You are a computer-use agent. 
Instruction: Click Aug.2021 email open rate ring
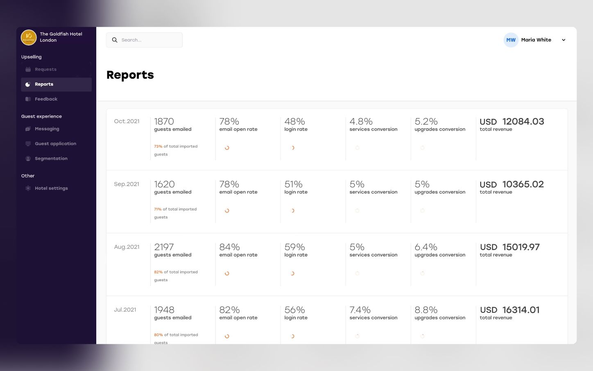click(227, 273)
